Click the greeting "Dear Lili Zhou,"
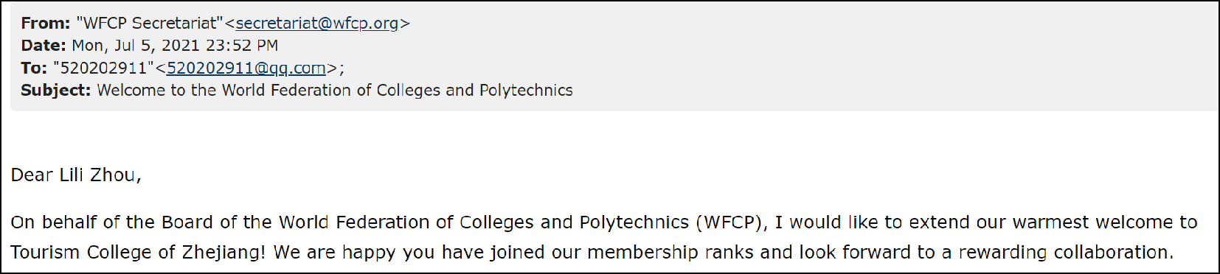This screenshot has height=274, width=1220. coord(76,175)
